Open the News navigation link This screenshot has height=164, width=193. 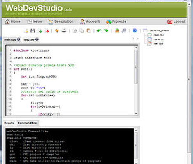point(37,21)
